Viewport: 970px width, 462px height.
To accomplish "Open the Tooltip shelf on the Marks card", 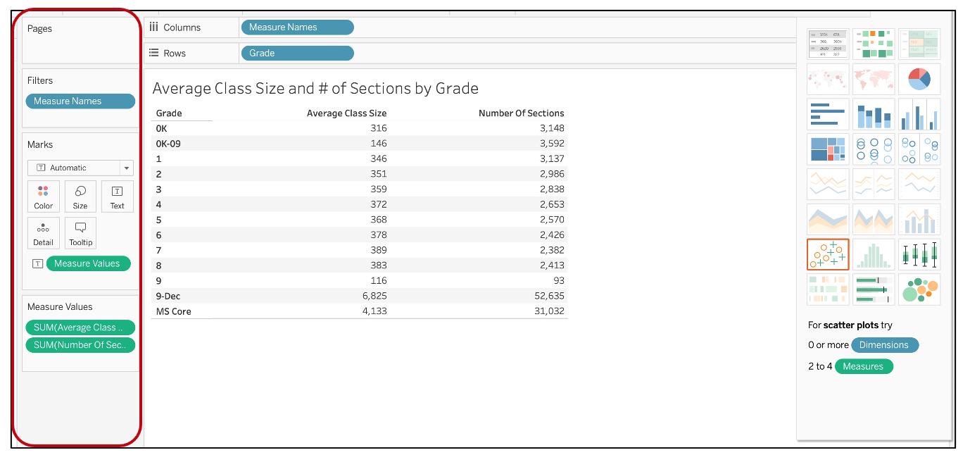I will click(80, 232).
